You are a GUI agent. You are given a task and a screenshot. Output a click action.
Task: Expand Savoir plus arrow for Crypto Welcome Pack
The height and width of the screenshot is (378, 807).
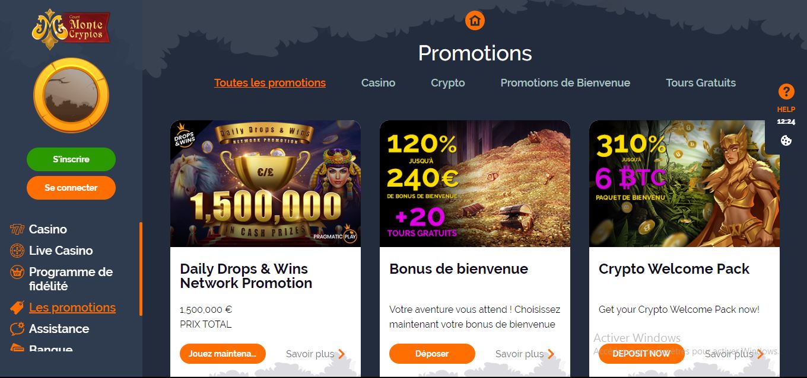(760, 354)
